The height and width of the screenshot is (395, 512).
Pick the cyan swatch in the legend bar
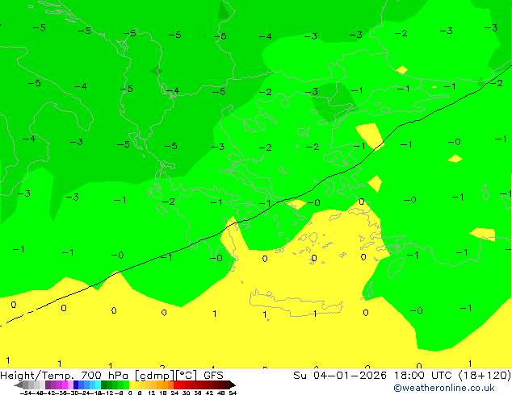(x=98, y=385)
